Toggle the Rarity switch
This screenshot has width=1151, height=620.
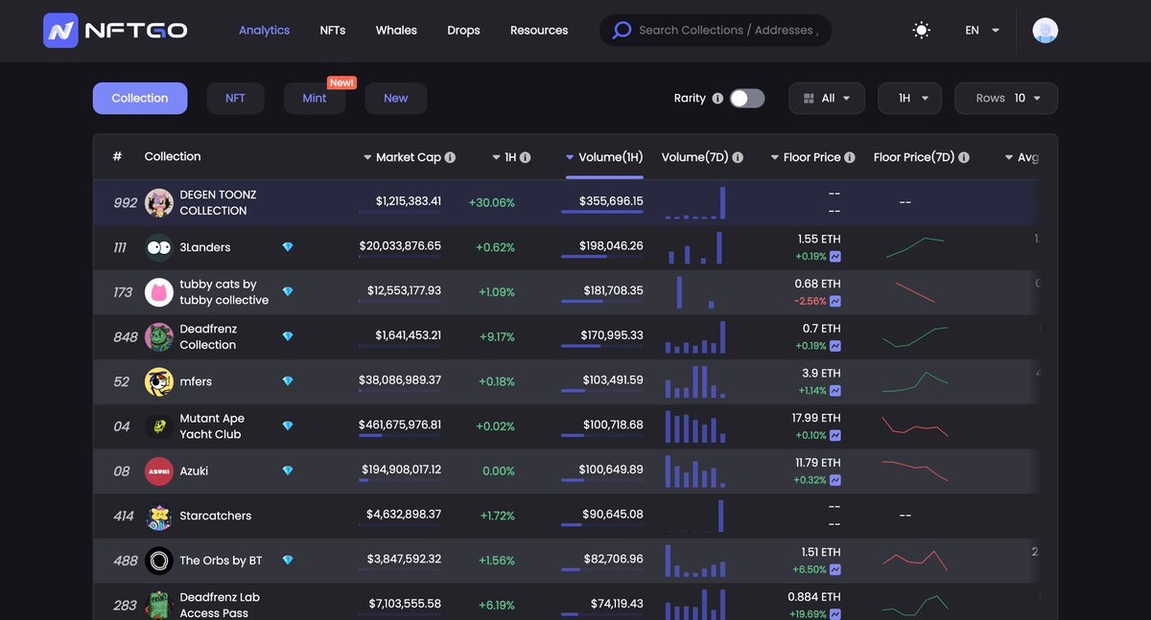click(x=747, y=99)
